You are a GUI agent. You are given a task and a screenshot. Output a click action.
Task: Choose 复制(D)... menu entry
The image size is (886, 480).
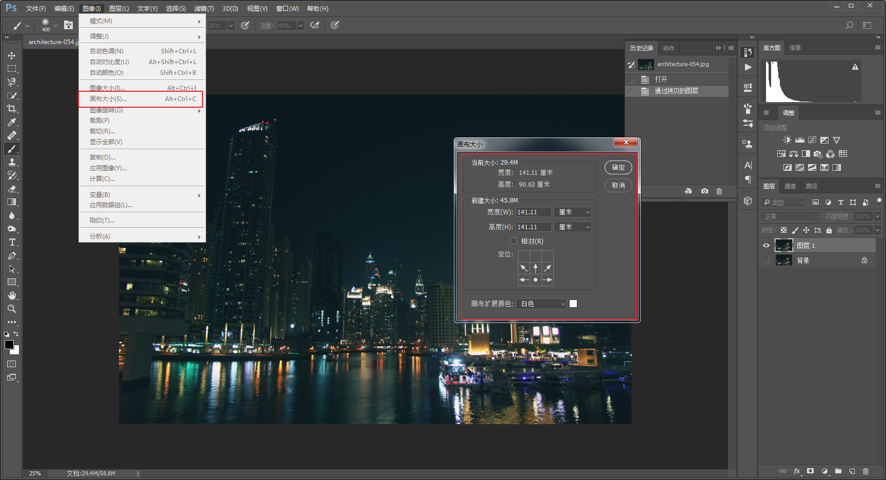[x=142, y=157]
